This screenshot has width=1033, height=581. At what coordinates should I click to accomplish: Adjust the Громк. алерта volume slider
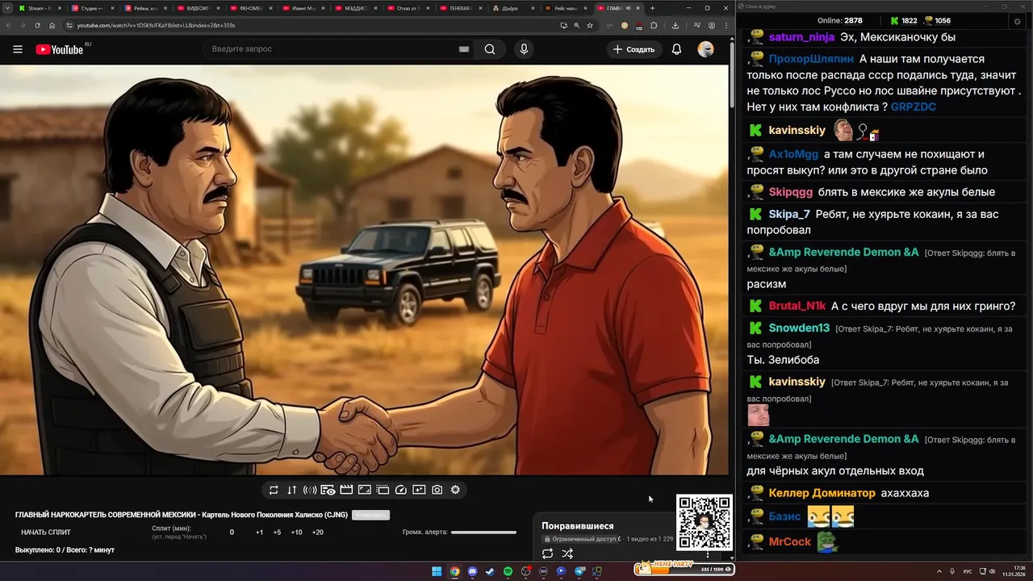[x=483, y=533]
